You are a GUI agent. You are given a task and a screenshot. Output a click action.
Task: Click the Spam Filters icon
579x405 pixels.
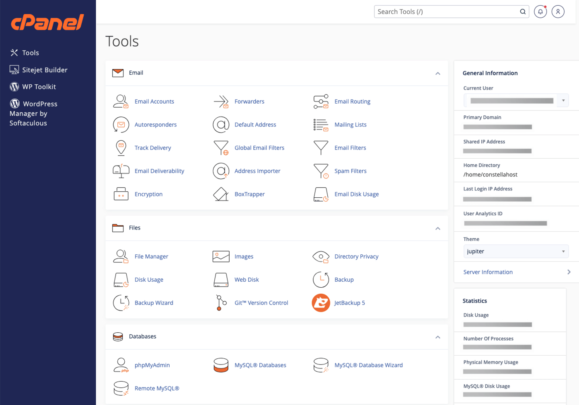point(321,171)
